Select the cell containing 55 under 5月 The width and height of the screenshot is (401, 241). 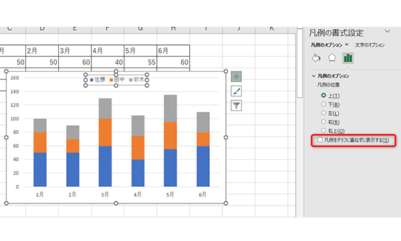point(140,62)
